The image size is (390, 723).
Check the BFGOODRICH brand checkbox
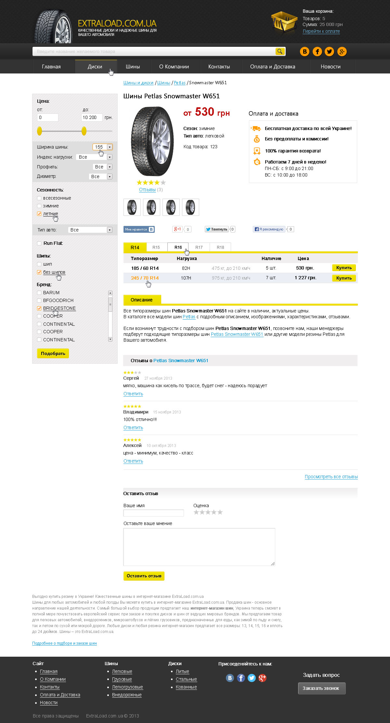pos(39,300)
